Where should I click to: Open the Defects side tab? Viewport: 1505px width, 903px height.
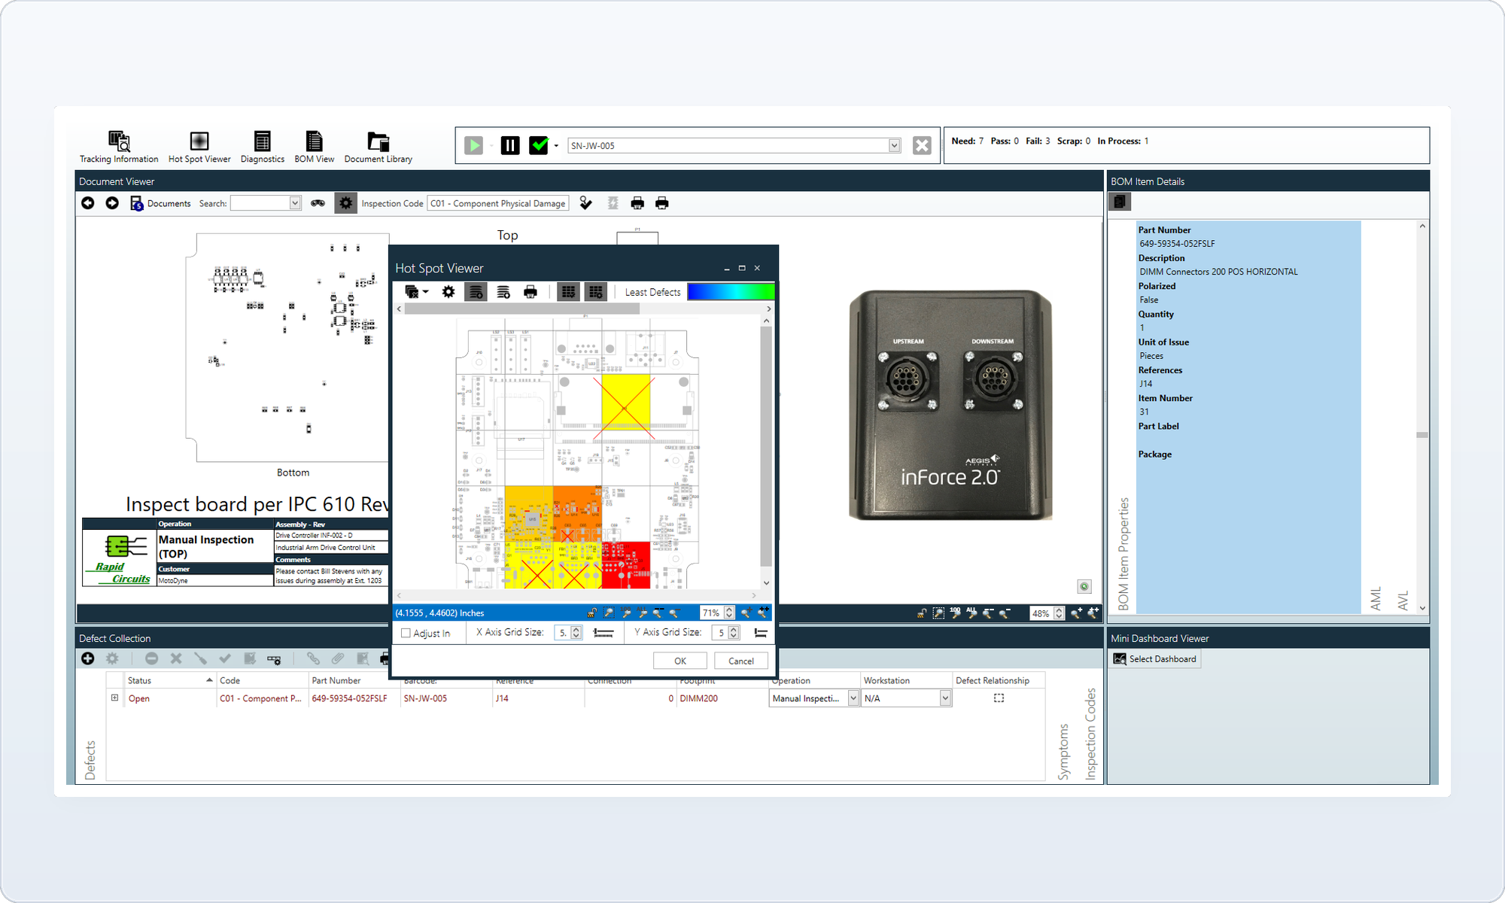point(90,760)
